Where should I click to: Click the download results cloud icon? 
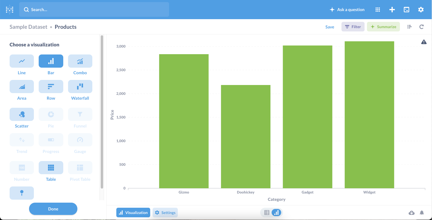tap(412, 213)
